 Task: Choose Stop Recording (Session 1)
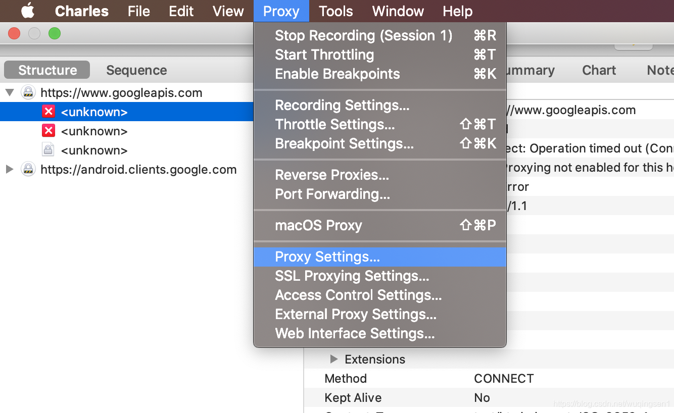click(380, 35)
